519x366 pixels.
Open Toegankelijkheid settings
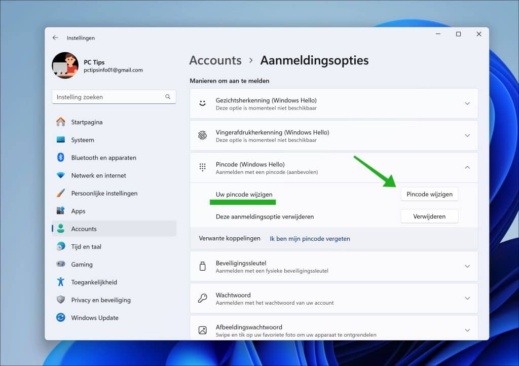114,282
